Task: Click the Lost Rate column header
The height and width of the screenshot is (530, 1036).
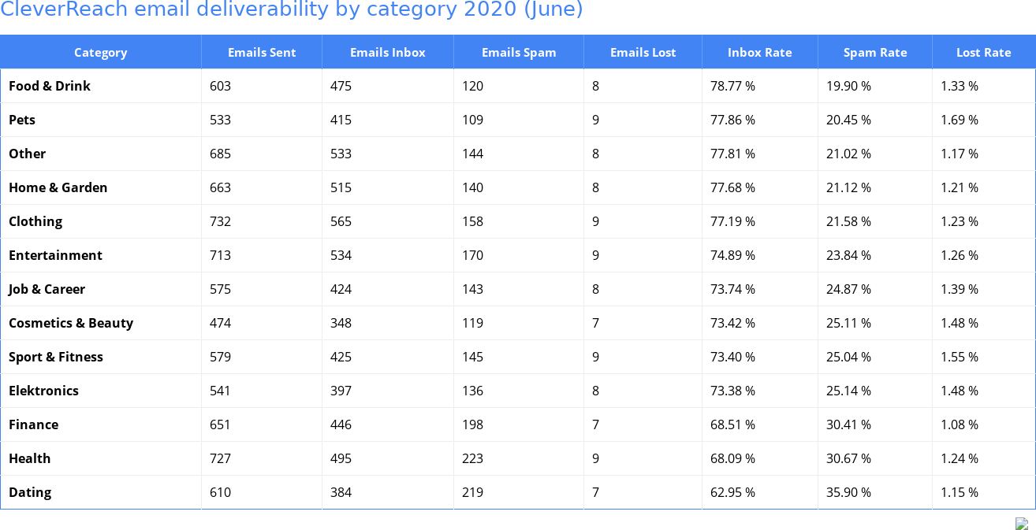Action: point(983,53)
